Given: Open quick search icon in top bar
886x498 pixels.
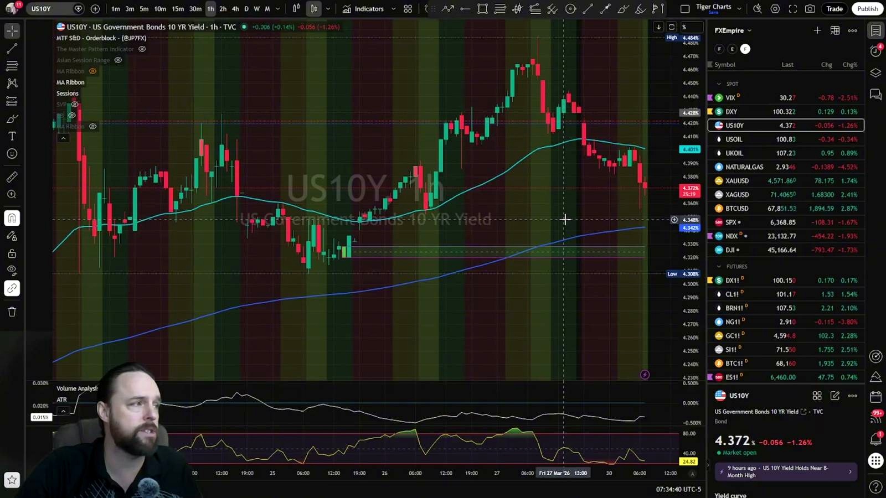Looking at the screenshot, I should (x=758, y=9).
